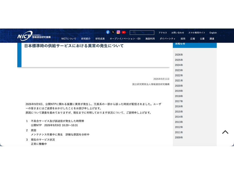
Task: Open the NICT YouTube icon
Action: point(124,32)
